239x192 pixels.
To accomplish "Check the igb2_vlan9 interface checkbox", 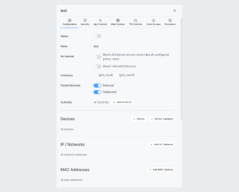I will click(95, 75).
